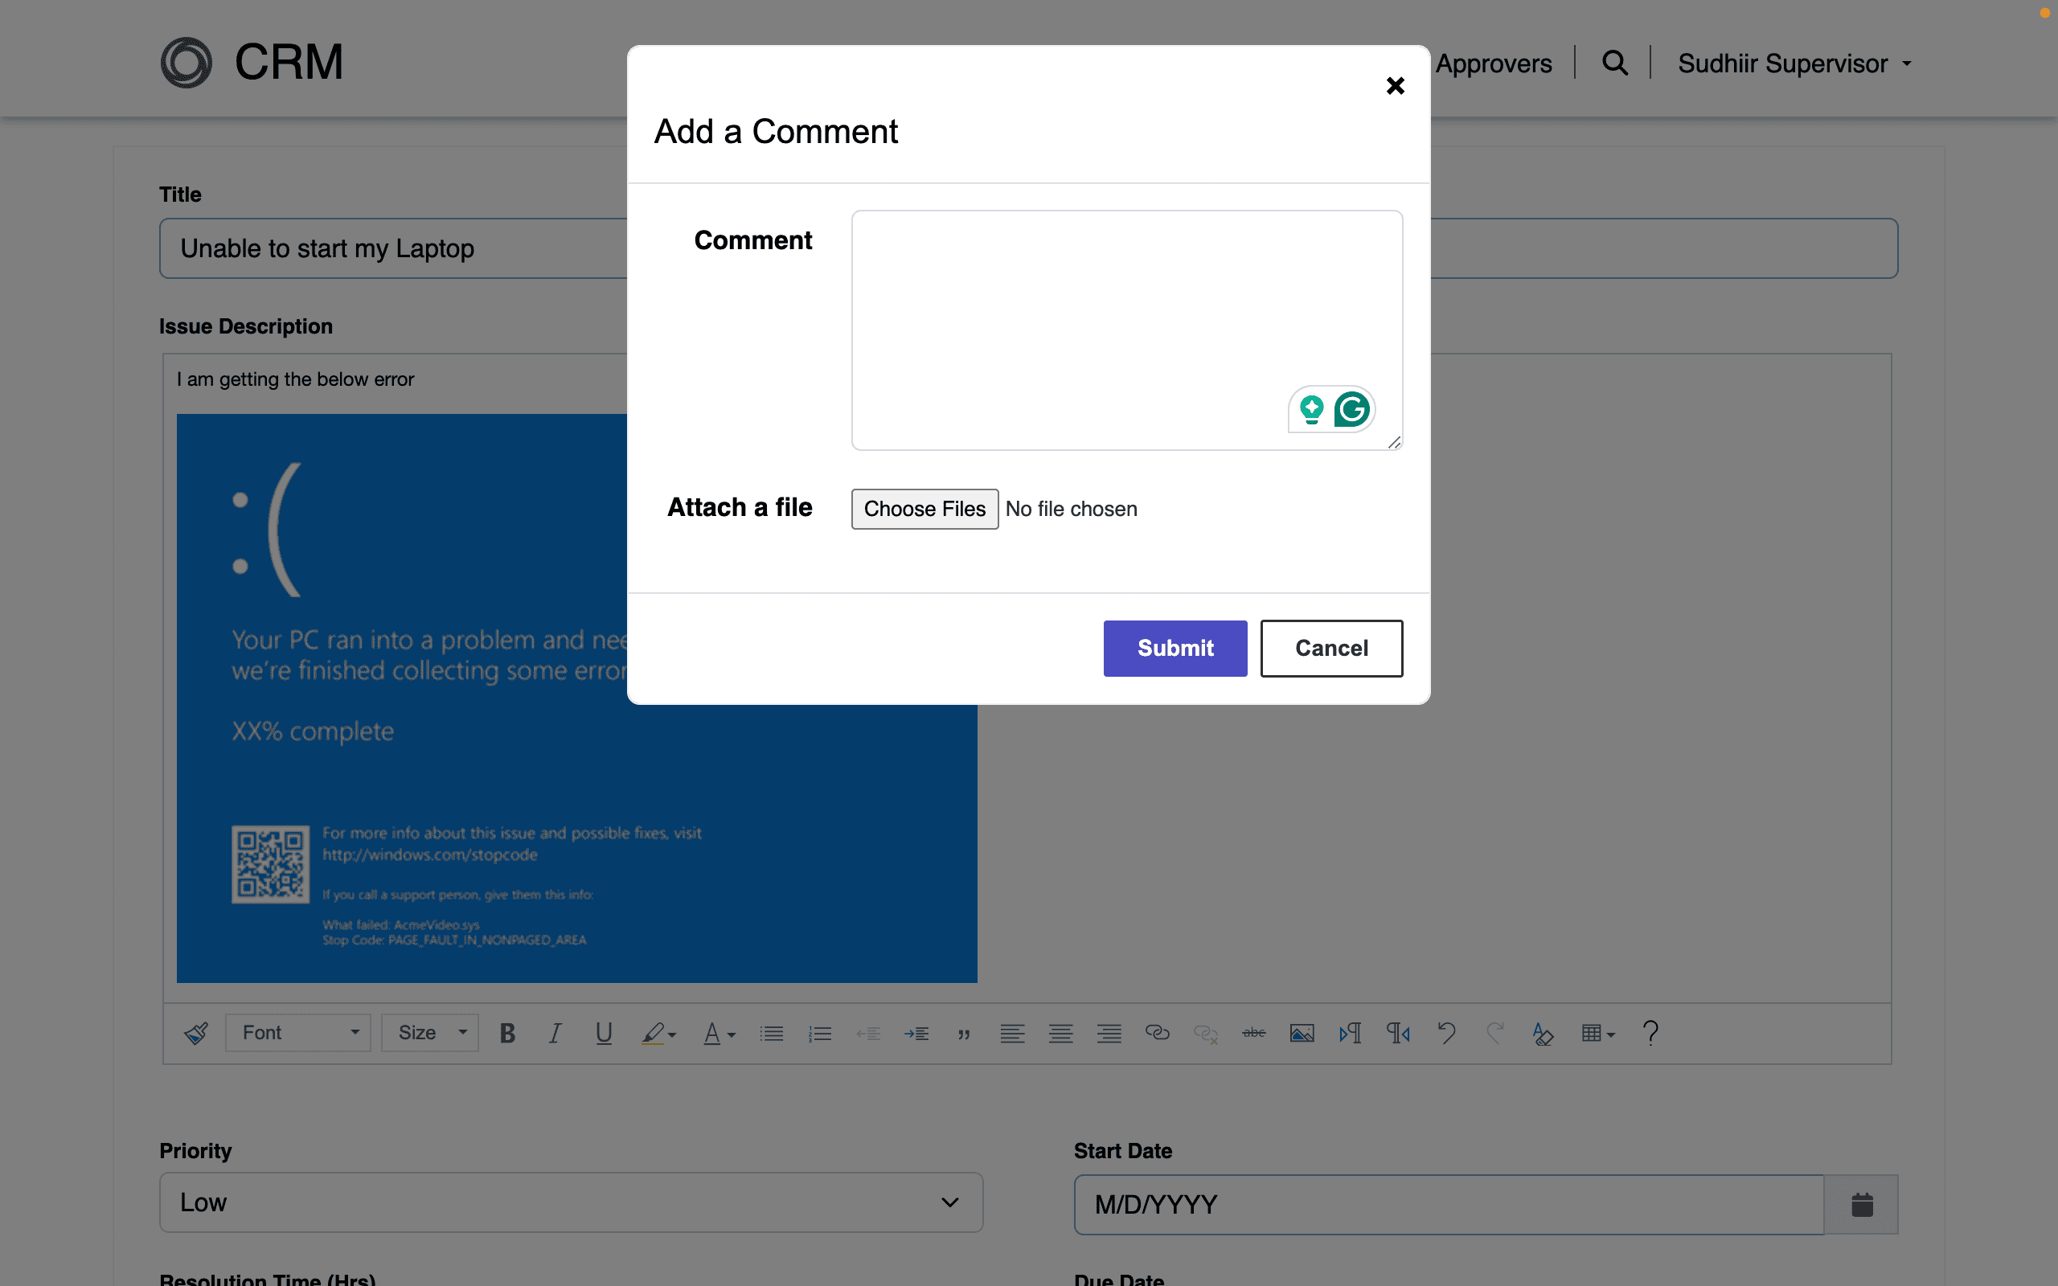Toggle underline formatting in editor toolbar

pos(604,1033)
